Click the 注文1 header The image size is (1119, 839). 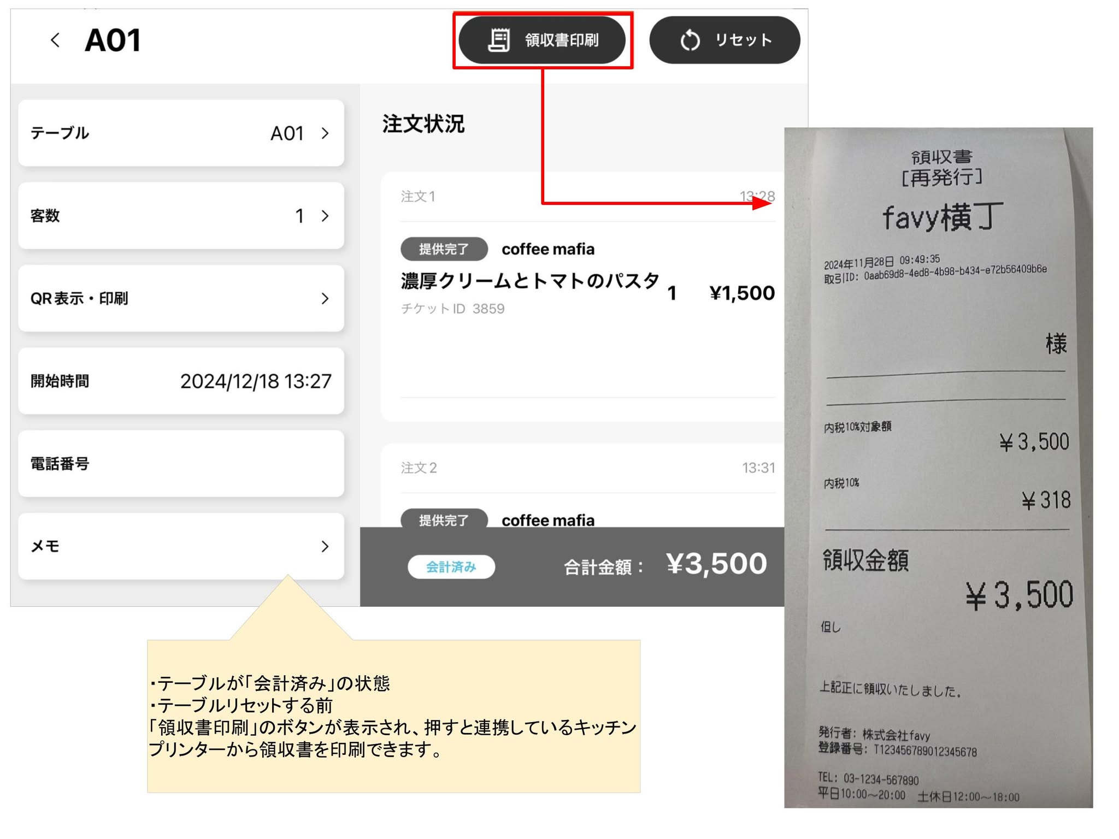[x=419, y=197]
